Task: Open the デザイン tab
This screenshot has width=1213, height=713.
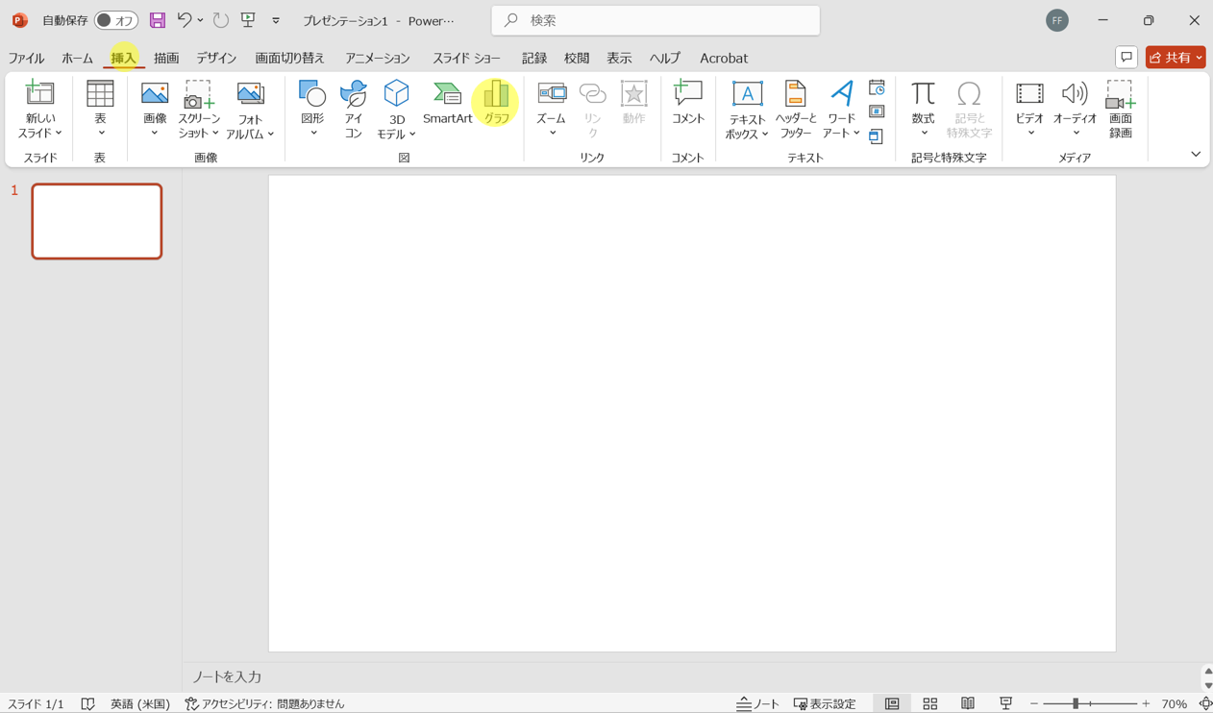Action: click(x=216, y=58)
